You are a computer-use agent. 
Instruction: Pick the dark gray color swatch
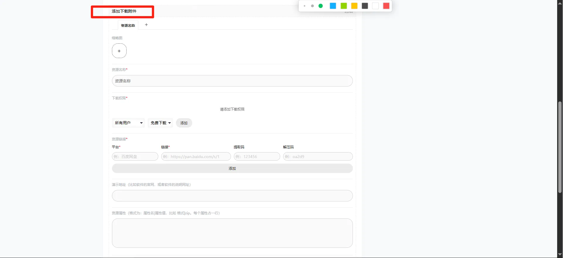click(365, 6)
